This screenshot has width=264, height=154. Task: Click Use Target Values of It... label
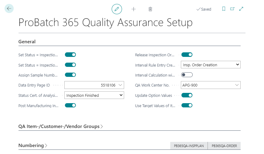(155, 106)
